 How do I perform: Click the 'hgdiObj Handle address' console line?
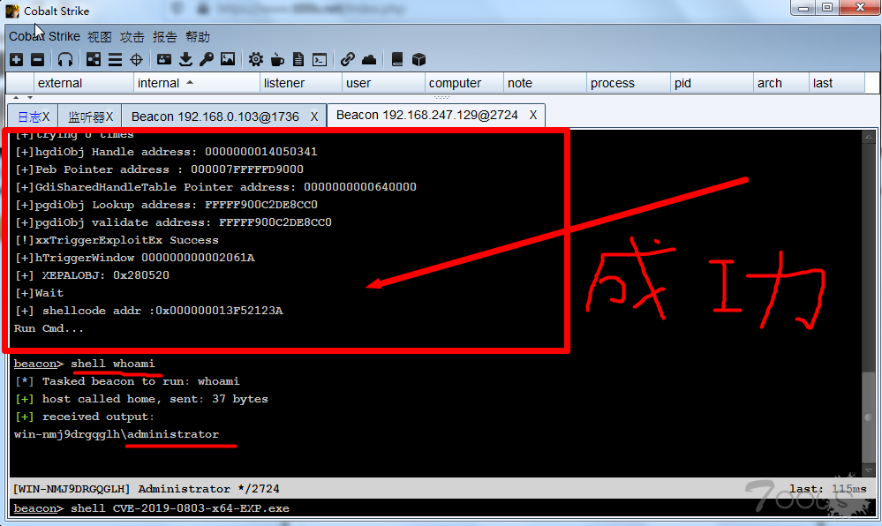pyautogui.click(x=166, y=151)
